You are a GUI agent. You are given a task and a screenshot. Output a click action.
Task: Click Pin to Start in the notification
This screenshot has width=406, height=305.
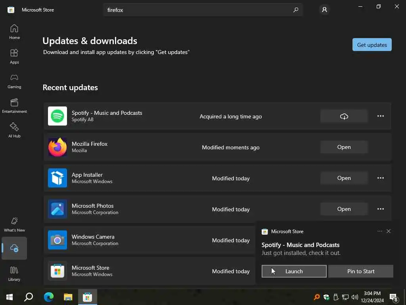tap(361, 271)
